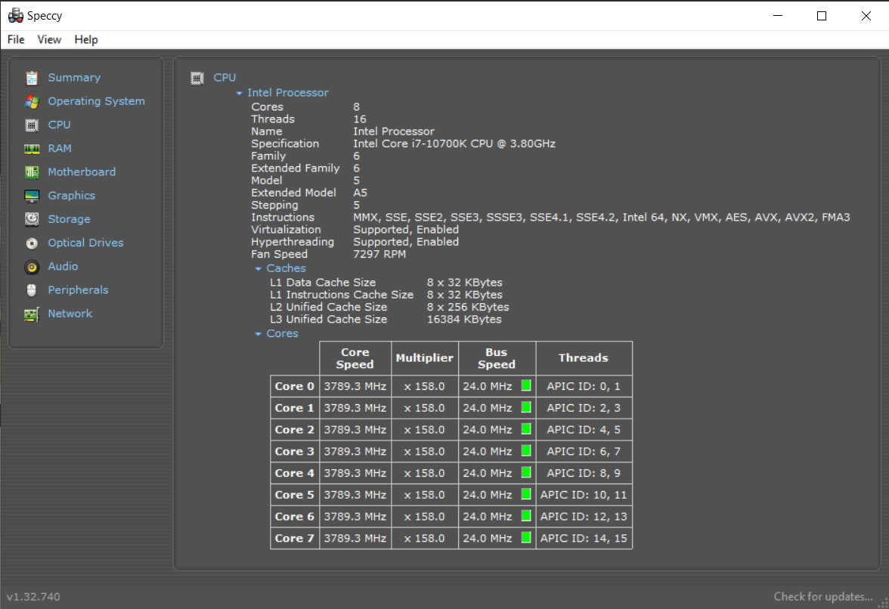Click the Core 2 multiplier x 158.0 cell
The width and height of the screenshot is (889, 609).
click(x=425, y=429)
